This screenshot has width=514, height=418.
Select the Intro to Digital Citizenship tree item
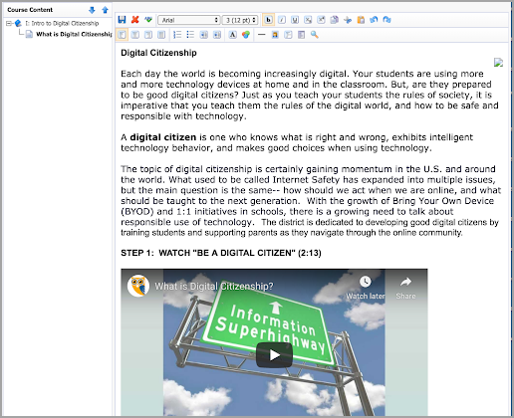pyautogui.click(x=62, y=23)
